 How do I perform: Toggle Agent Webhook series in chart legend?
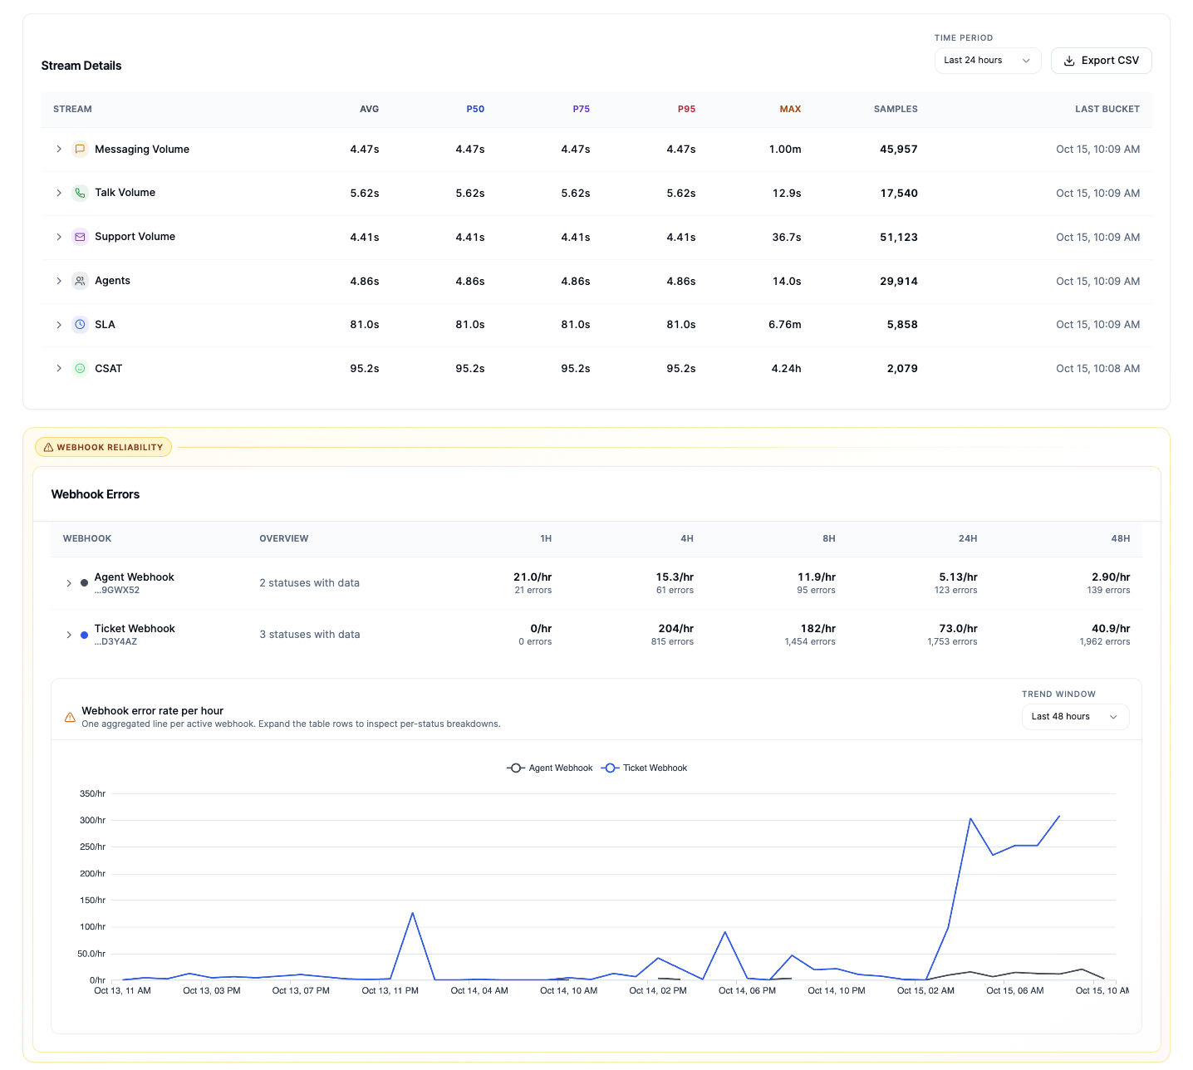click(x=550, y=768)
